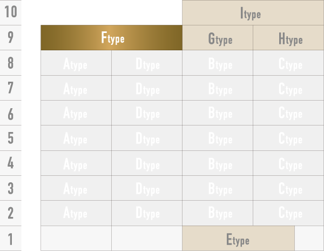The height and width of the screenshot is (251, 324).
Task: Click the Ctype unit on floor 2
Action: 288,213
